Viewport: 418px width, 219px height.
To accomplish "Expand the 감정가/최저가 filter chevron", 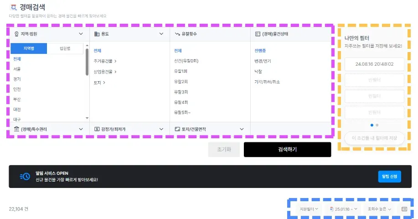I will tap(161, 129).
